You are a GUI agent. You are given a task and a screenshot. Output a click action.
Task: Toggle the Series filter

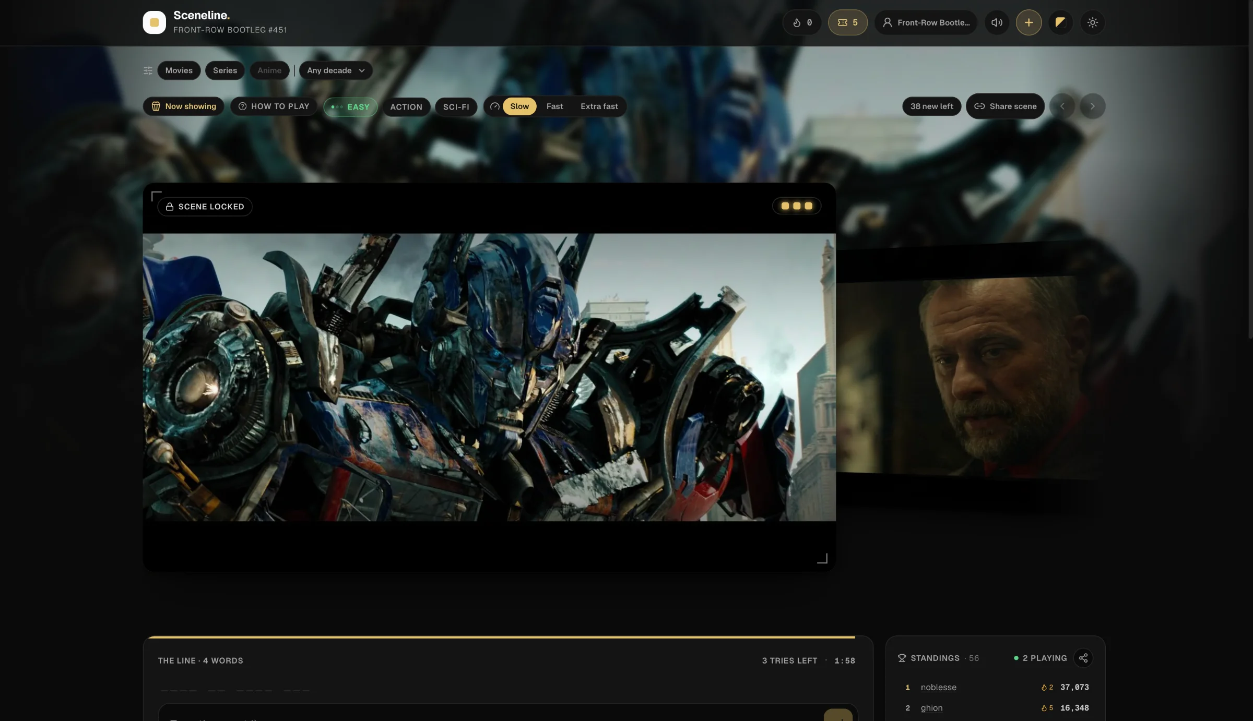tap(225, 70)
